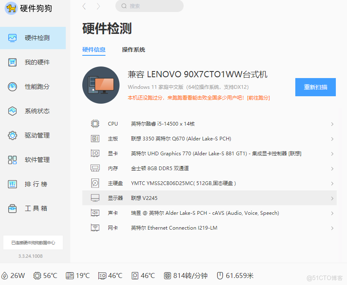Click the power draw 26W status icon
Viewport: 347px width, 285px height.
(5, 275)
